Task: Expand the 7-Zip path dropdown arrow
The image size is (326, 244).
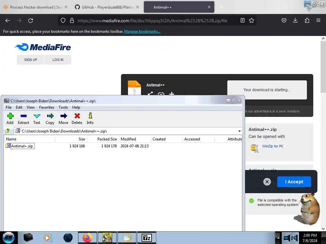Action: tap(239, 131)
